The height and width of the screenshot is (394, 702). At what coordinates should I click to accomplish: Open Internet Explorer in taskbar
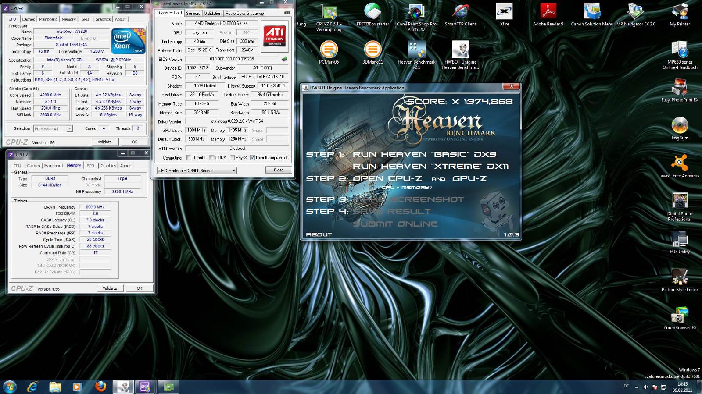(x=32, y=387)
